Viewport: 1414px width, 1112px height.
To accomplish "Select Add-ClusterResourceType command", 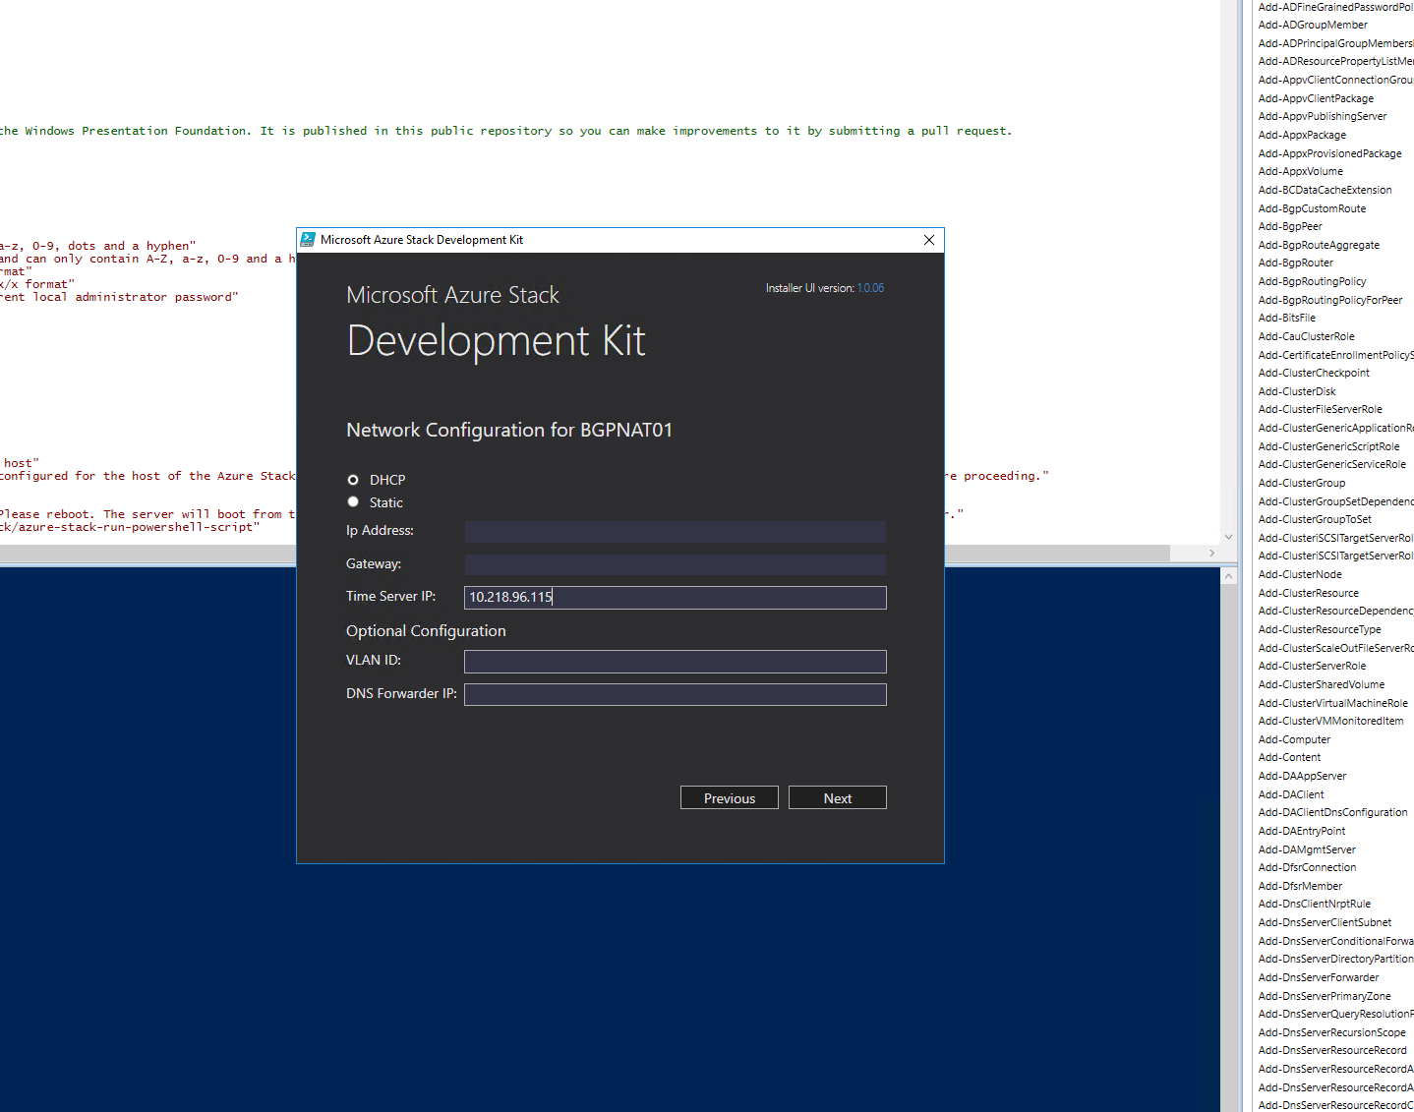I will pos(1320,629).
